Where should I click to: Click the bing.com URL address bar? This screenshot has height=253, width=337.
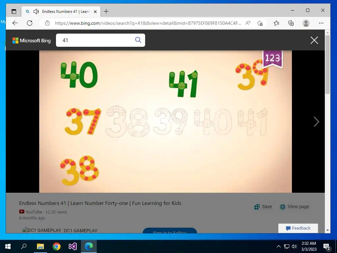click(x=148, y=23)
